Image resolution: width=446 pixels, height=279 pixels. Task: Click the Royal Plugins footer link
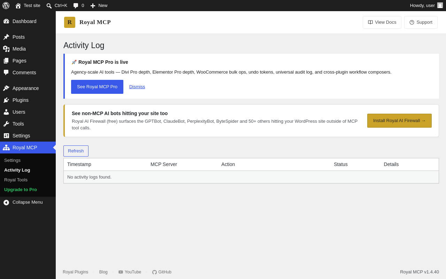pyautogui.click(x=75, y=272)
